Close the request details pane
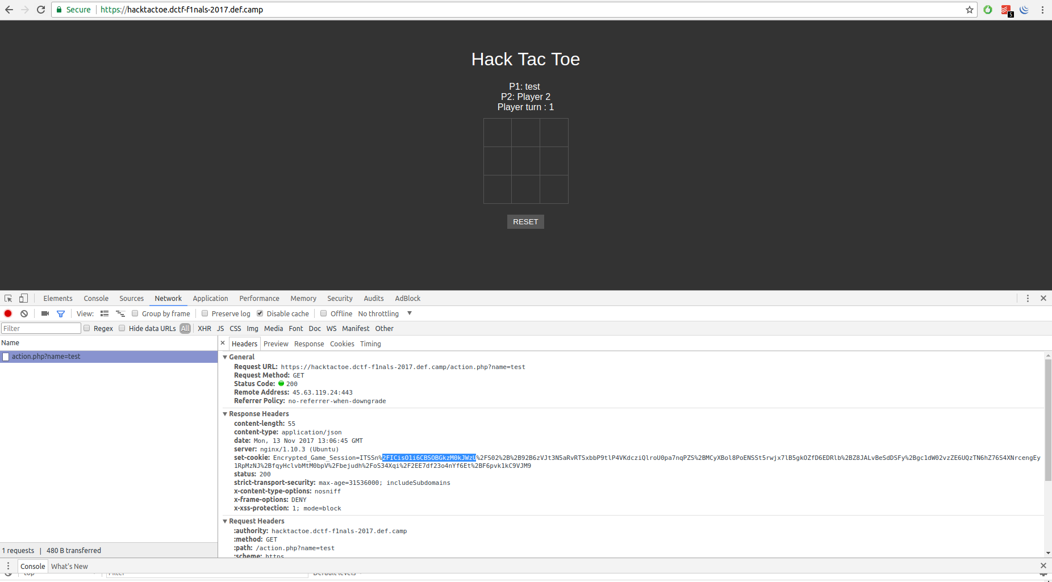1052x582 pixels. (x=223, y=343)
